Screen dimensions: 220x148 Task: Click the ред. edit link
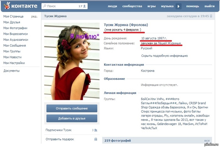[34, 16]
